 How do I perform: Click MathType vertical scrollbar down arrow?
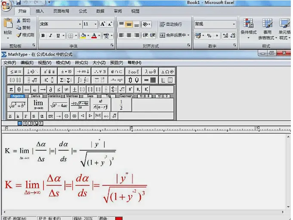289,207
